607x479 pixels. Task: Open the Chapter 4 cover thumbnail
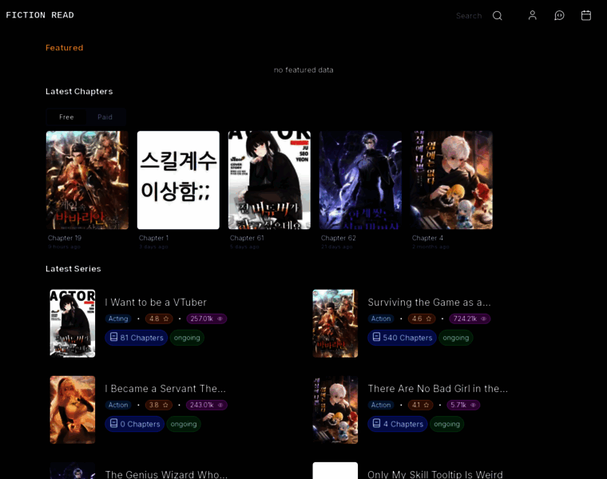pos(451,180)
